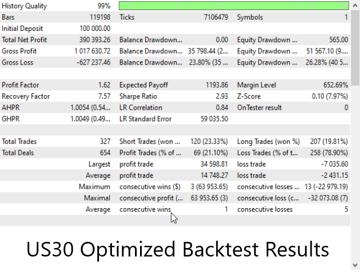Viewport: 360px width, 270px height.
Task: Select Equity Drawdown value 565.00
Action: (x=339, y=40)
